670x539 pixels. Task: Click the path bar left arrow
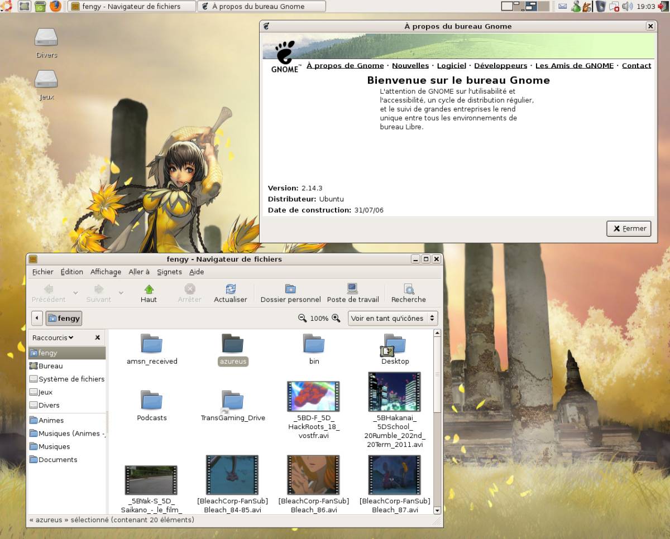tap(37, 318)
